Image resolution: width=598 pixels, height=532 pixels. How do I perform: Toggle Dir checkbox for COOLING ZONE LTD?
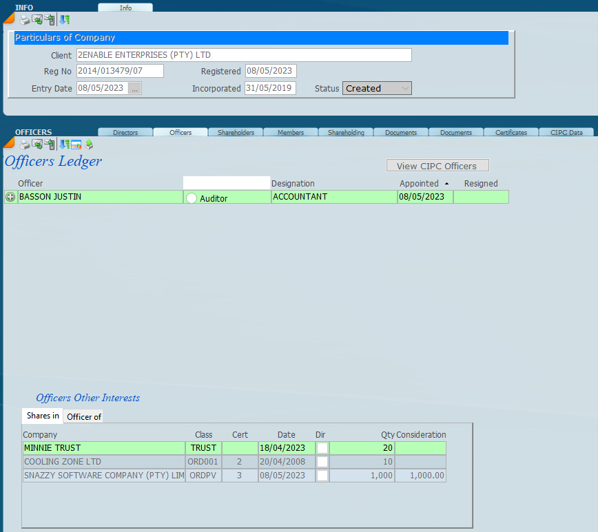(x=322, y=462)
